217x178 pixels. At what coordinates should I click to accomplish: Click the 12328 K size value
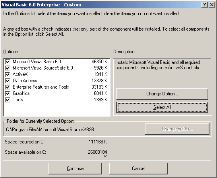tap(99, 81)
